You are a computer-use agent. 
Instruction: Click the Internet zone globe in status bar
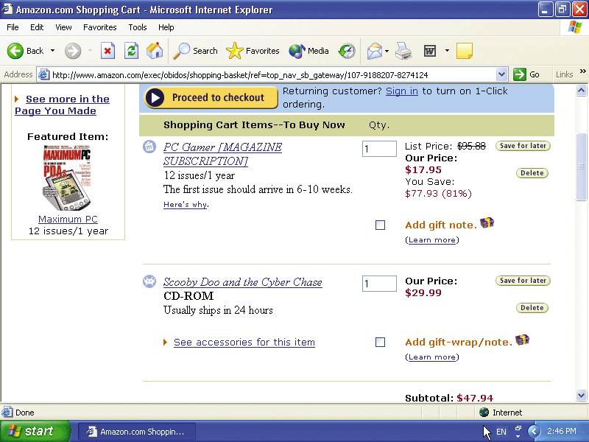point(484,413)
